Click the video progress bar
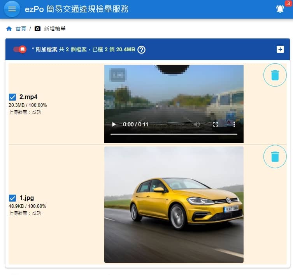 point(174,134)
